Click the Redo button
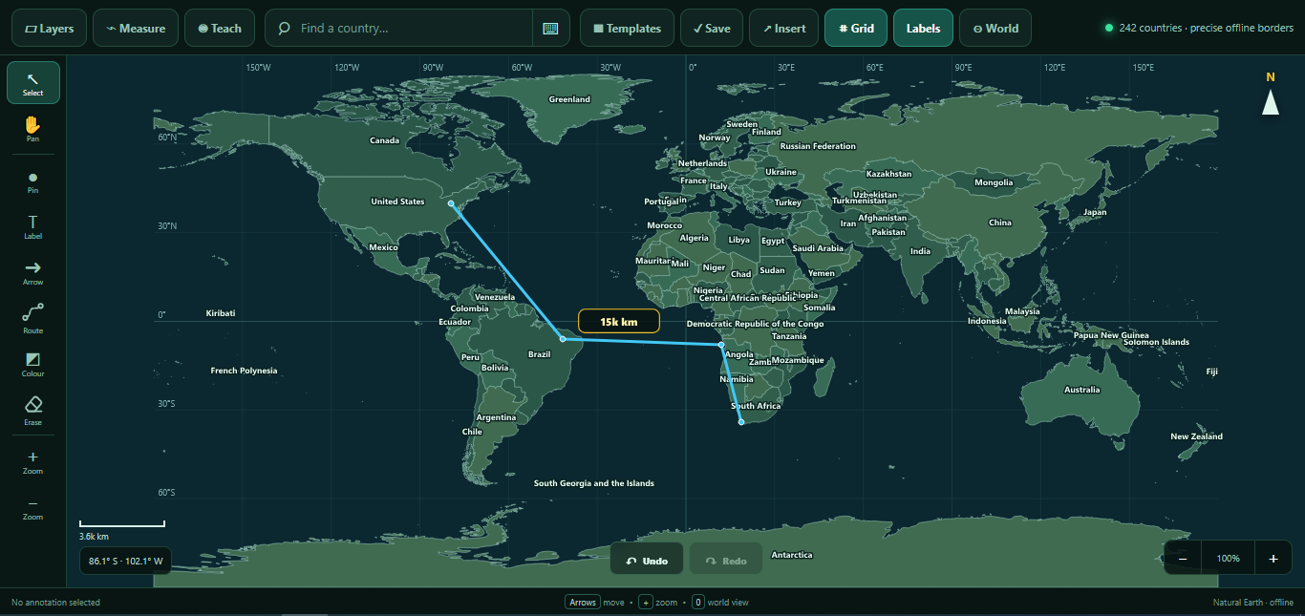 point(726,561)
